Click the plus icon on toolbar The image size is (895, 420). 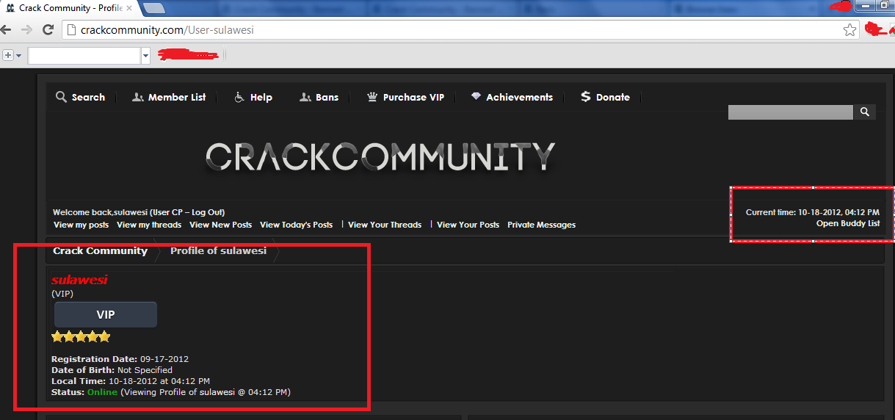(8, 55)
